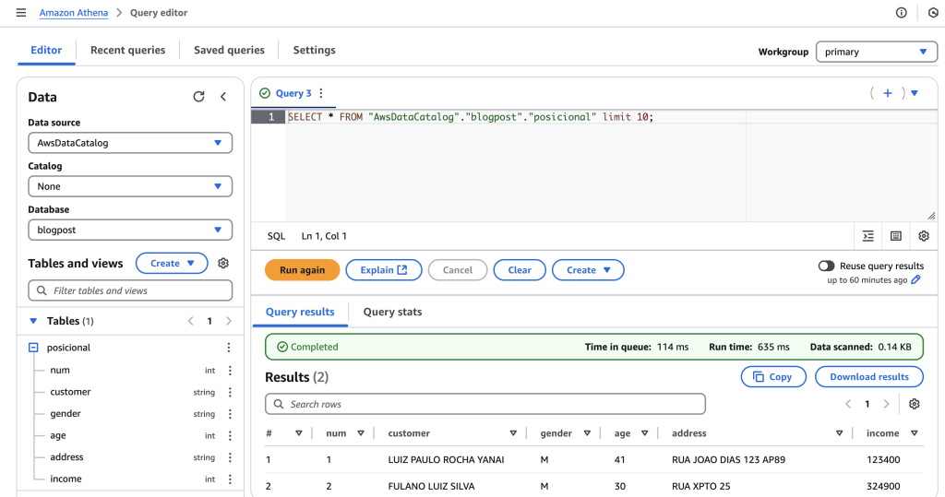Open the Workgroup primary dropdown
The image size is (945, 497).
(877, 52)
